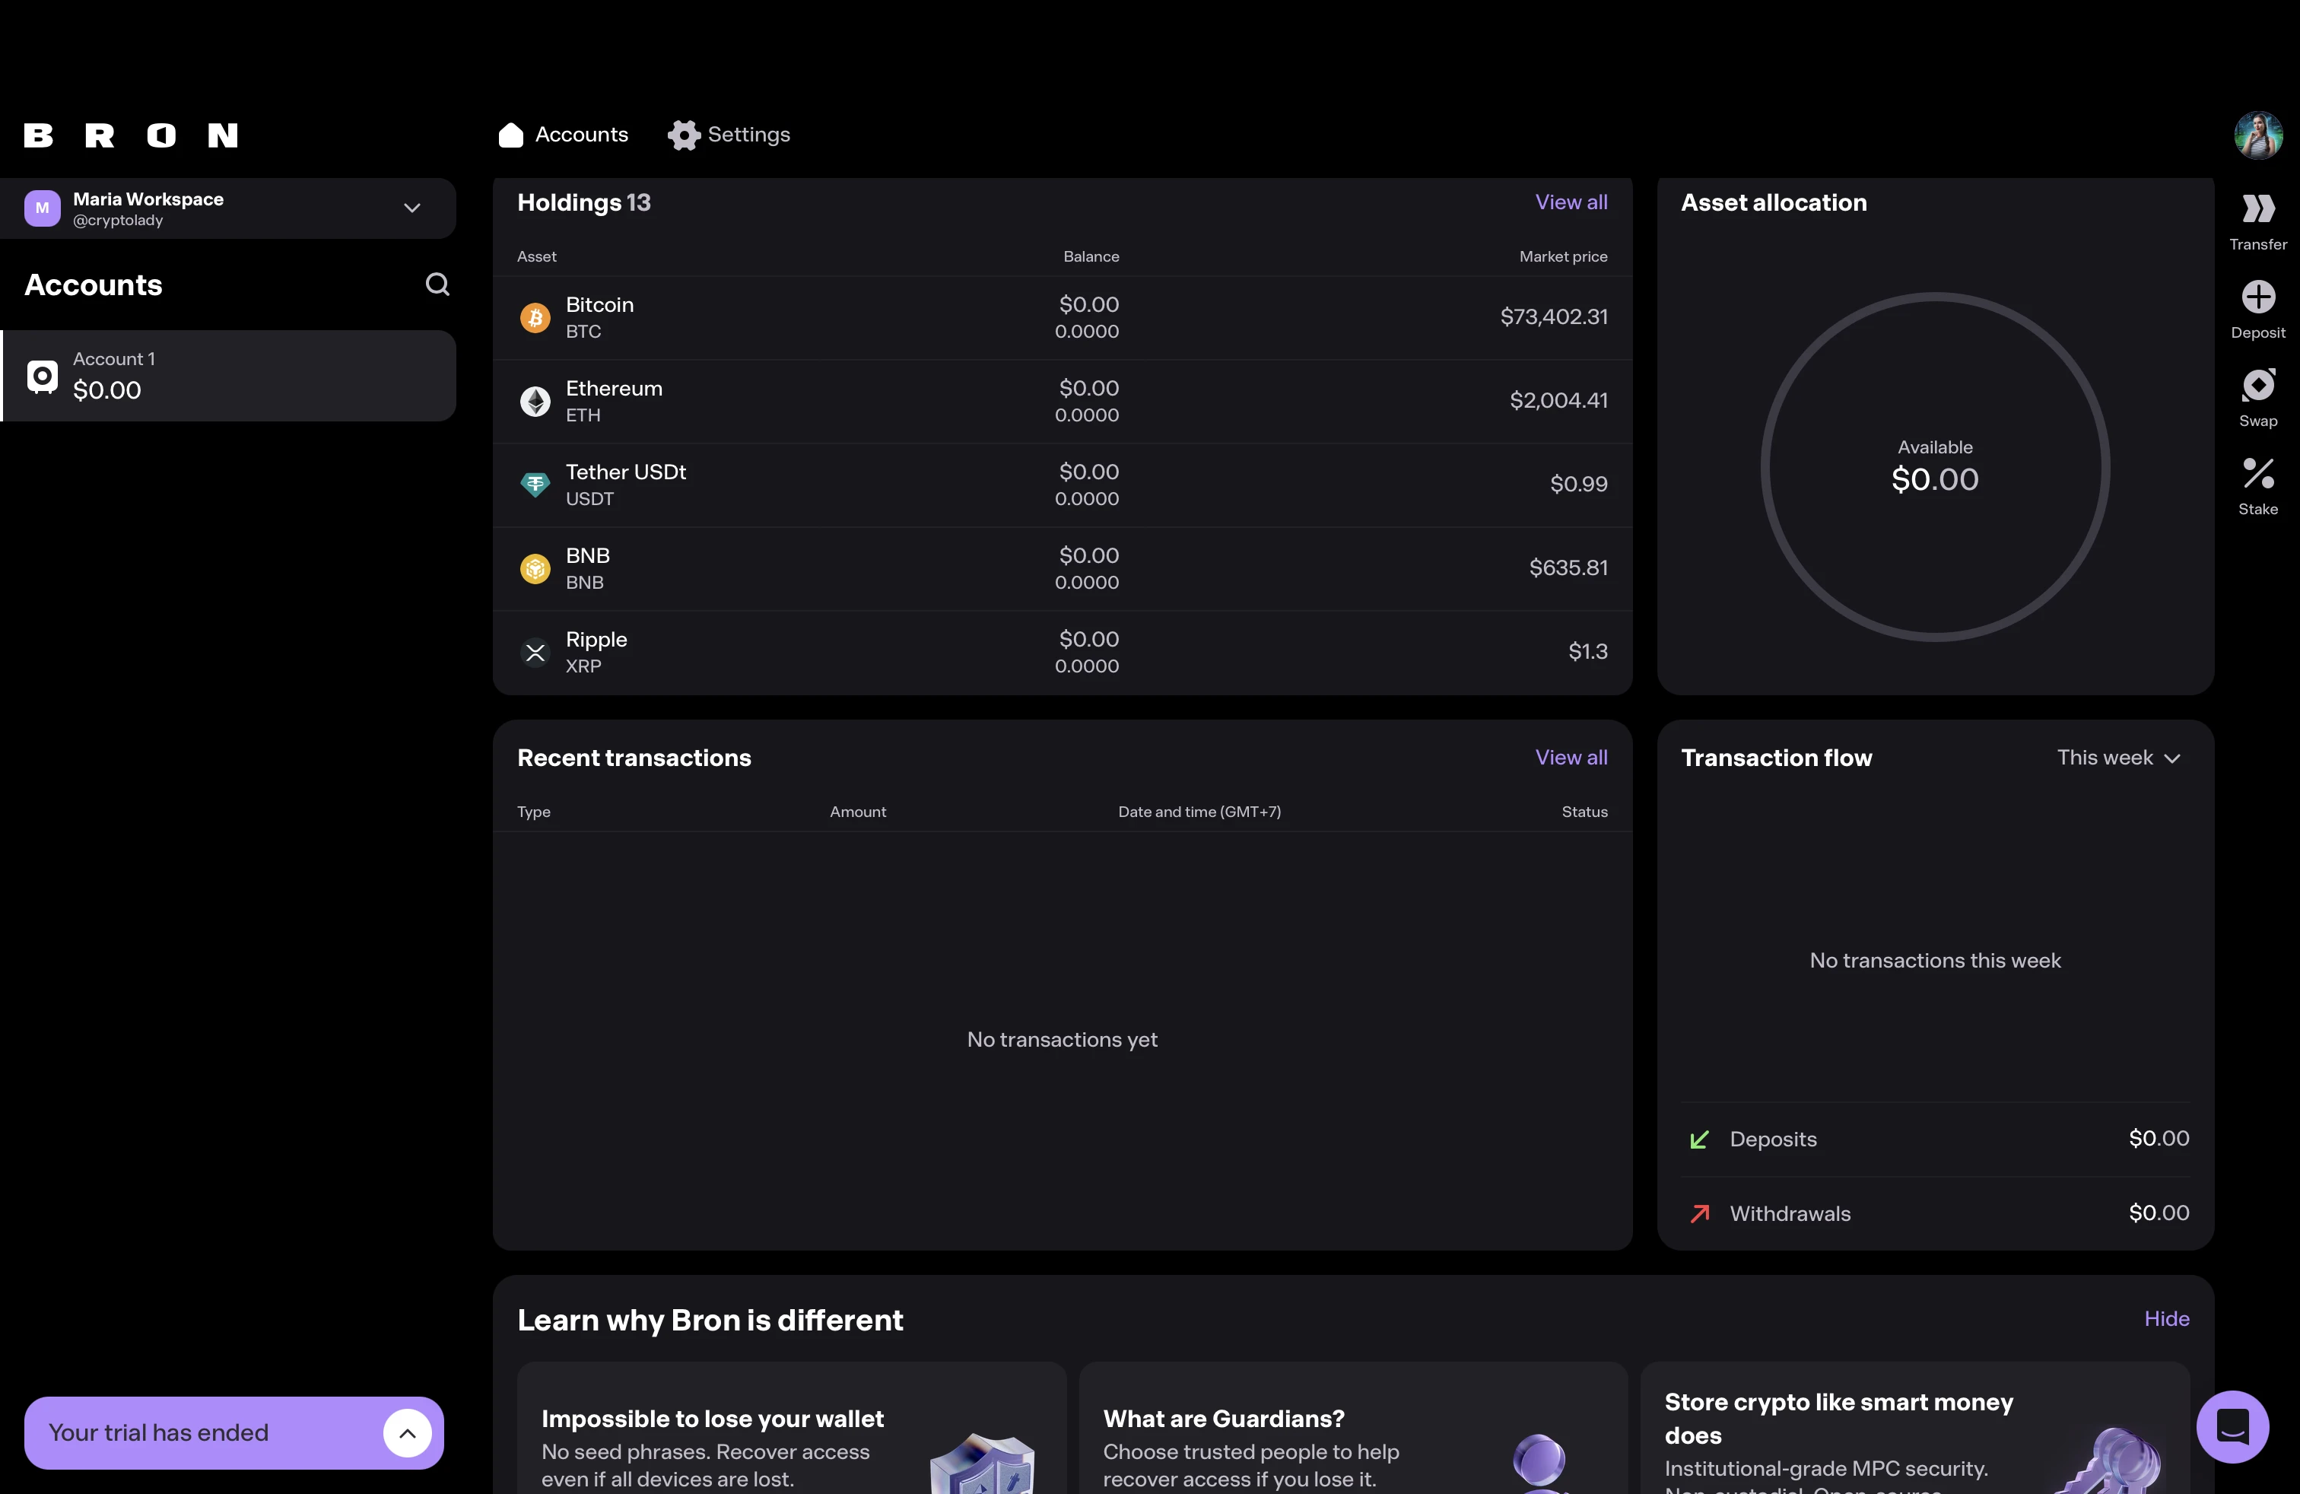
Task: Select the Ripple asset name
Action: 596,640
